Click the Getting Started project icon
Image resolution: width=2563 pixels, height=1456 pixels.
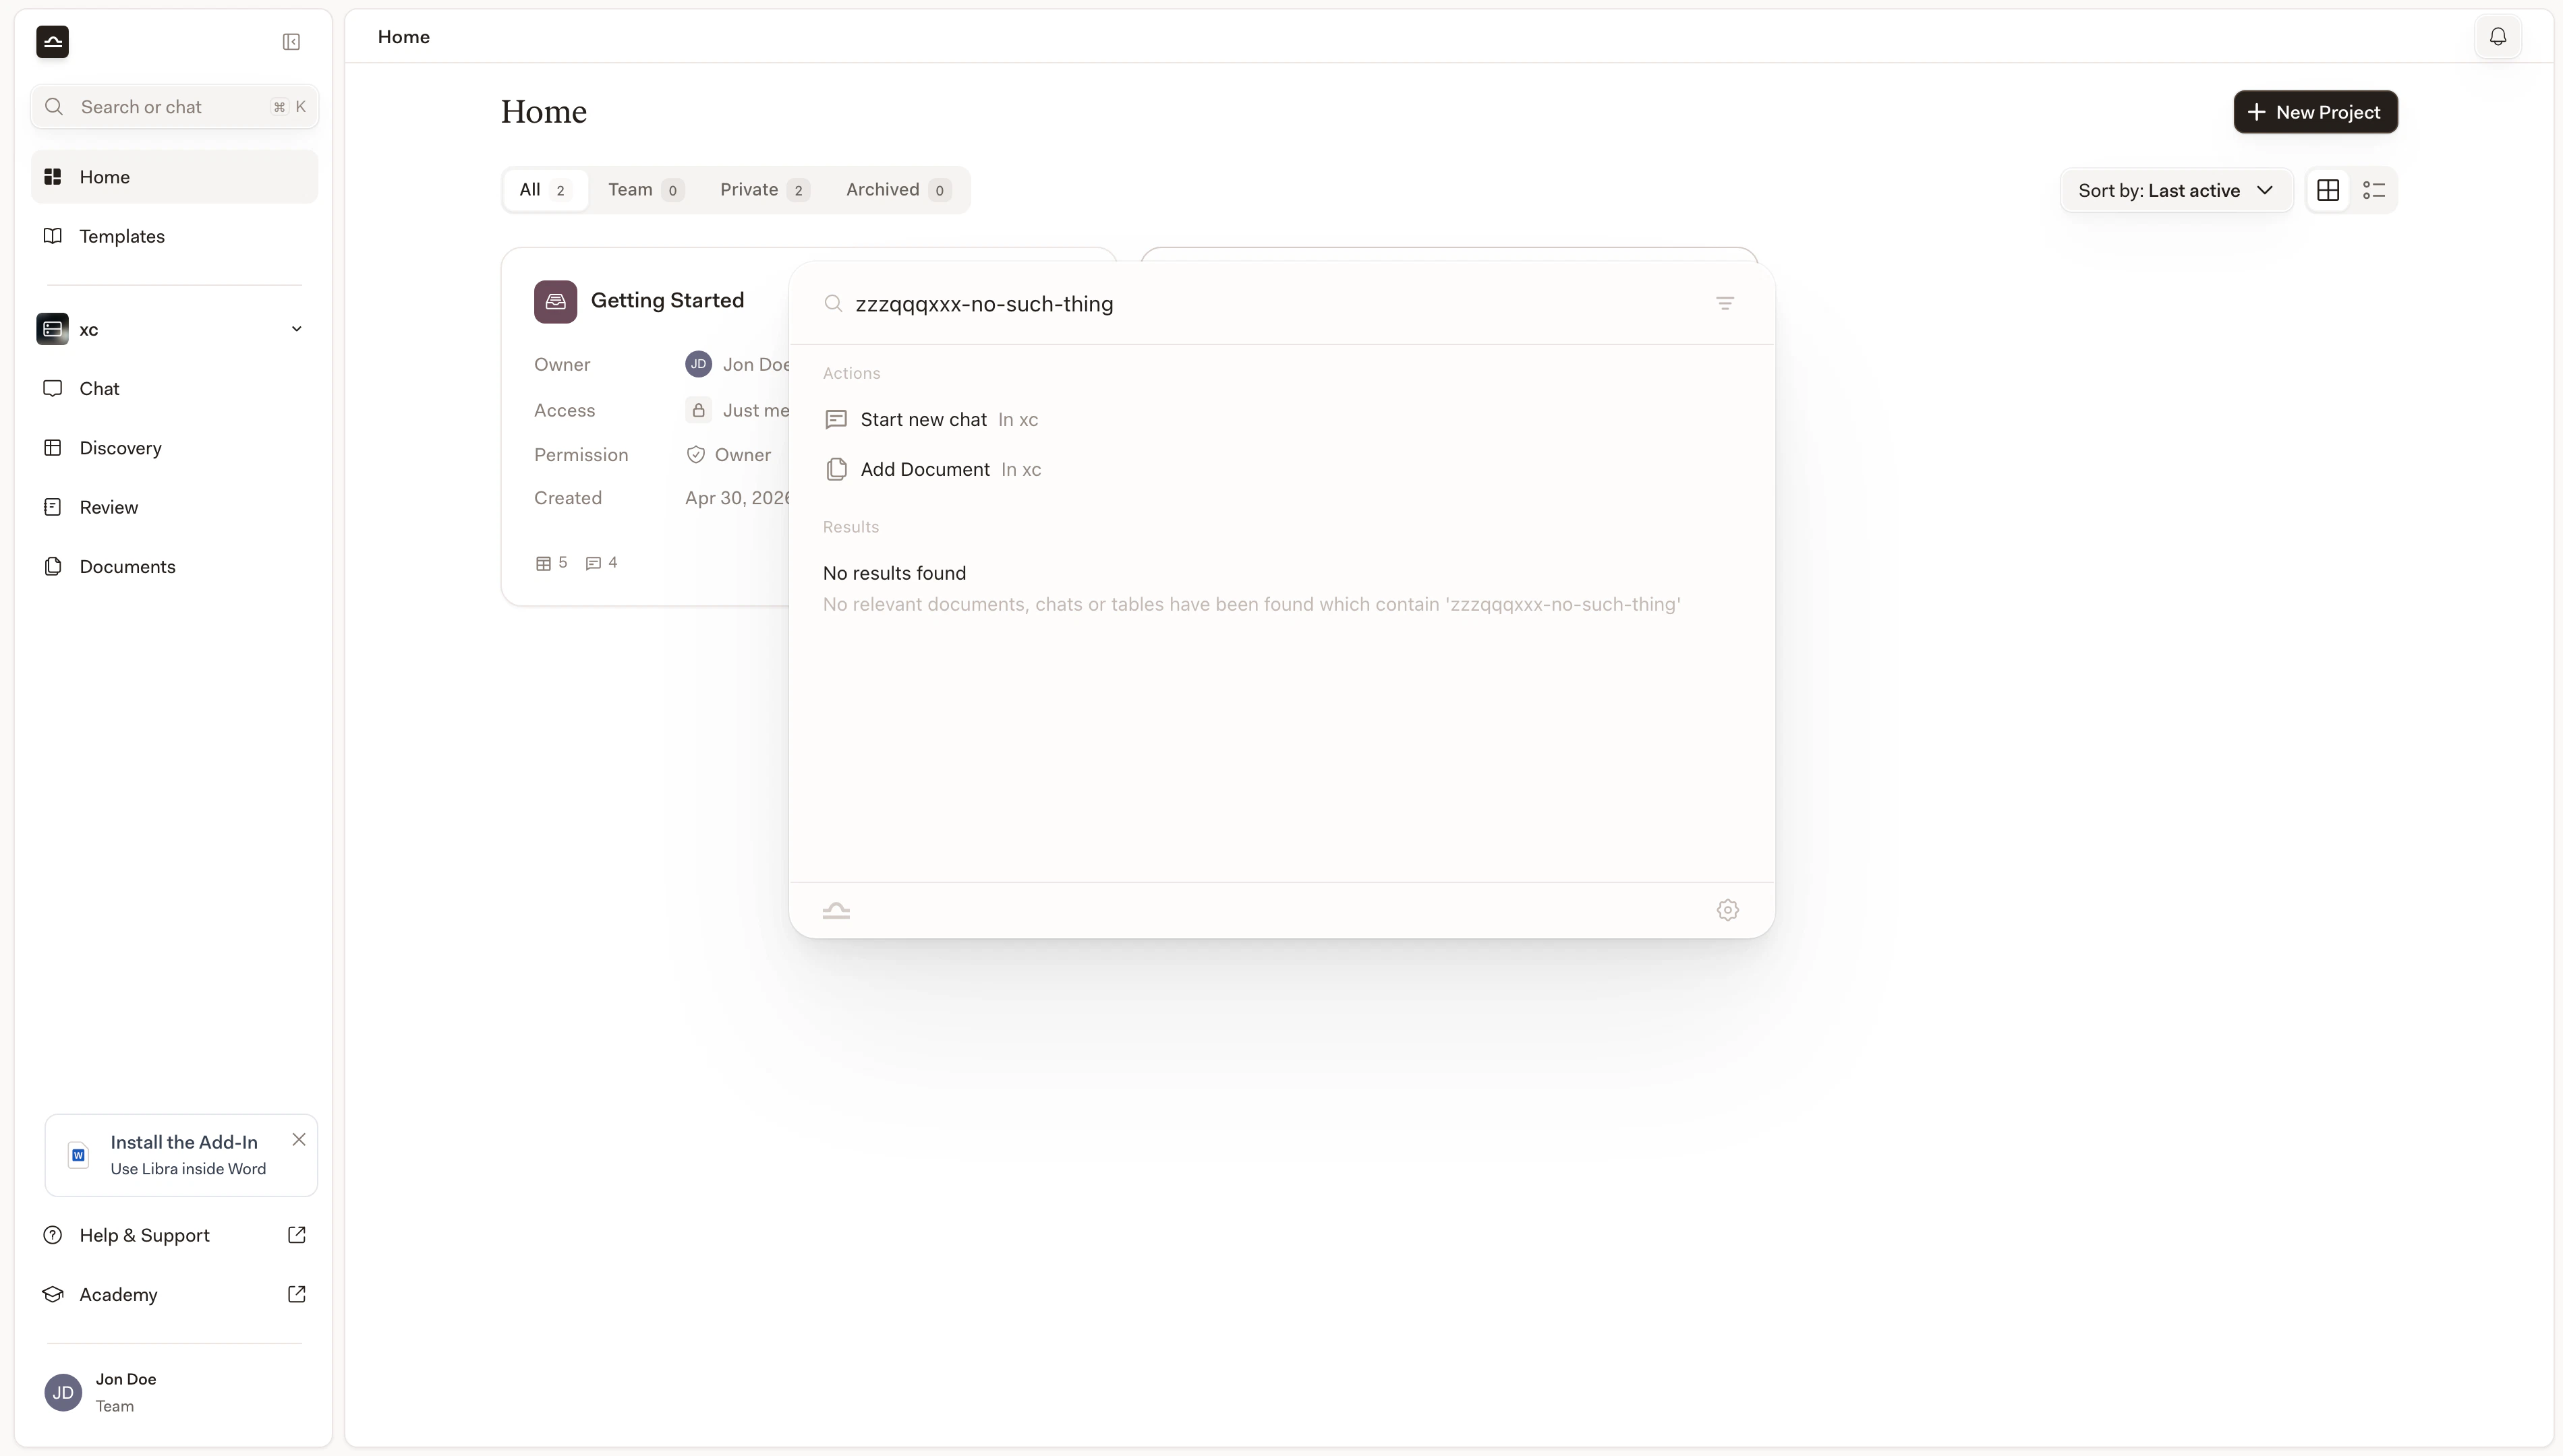pyautogui.click(x=555, y=301)
